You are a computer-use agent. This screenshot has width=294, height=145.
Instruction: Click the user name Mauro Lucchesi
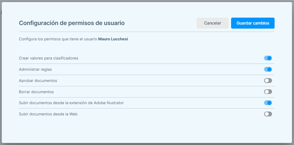pyautogui.click(x=113, y=39)
